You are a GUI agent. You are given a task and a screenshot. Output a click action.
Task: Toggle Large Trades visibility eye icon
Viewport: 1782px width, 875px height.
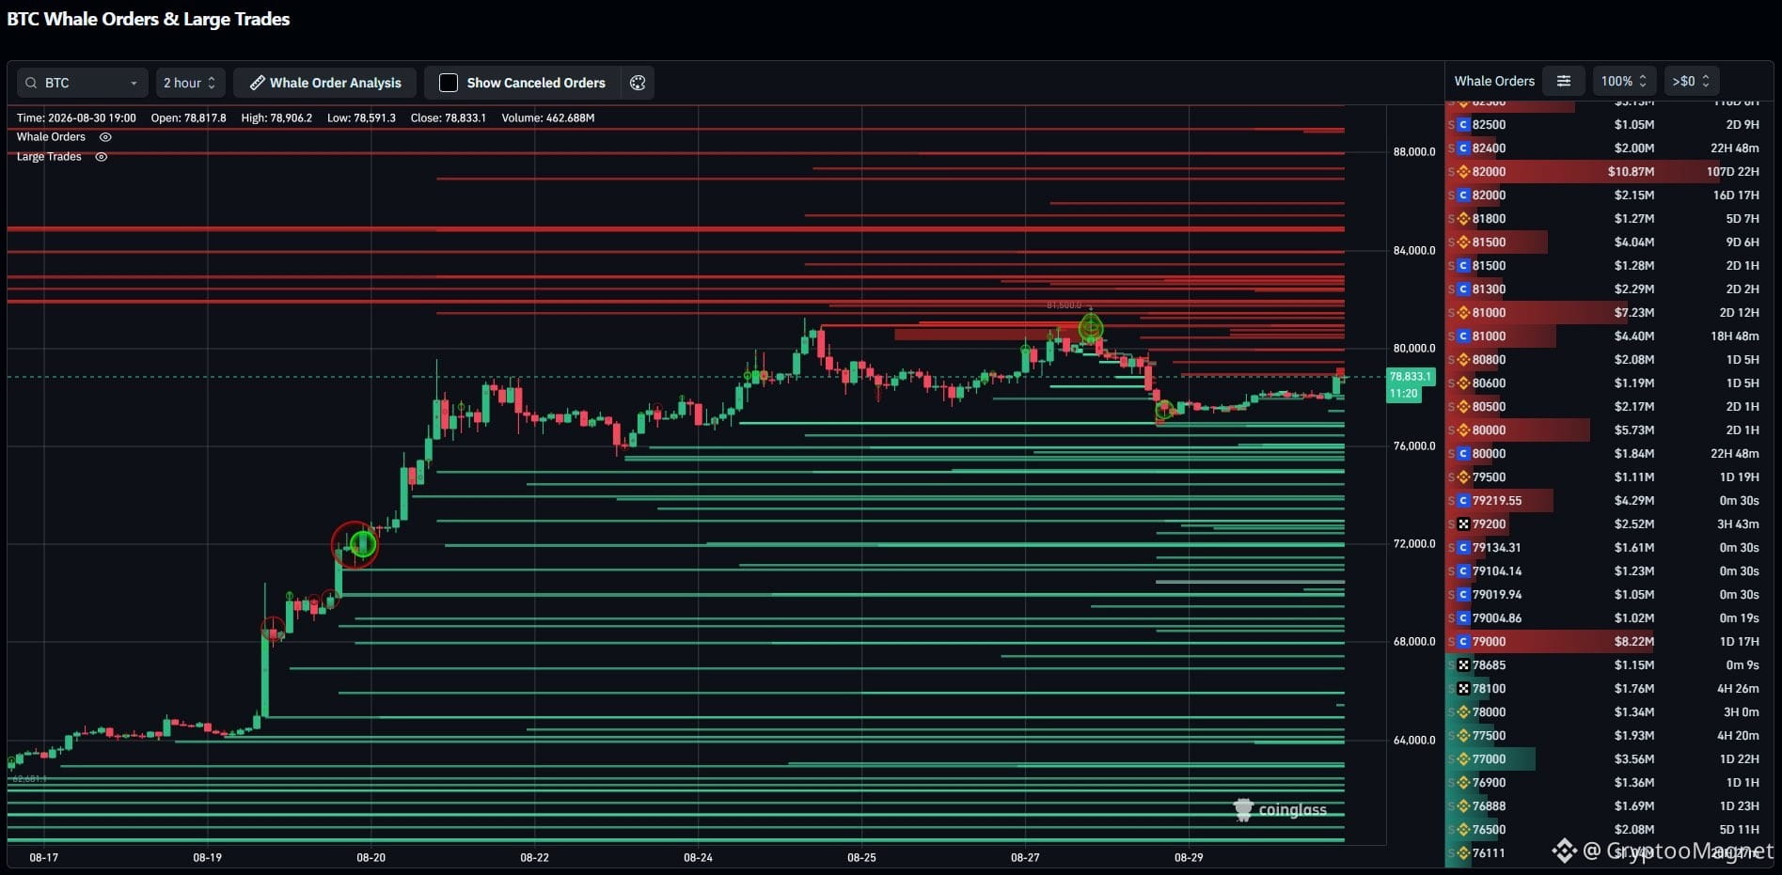(x=102, y=157)
